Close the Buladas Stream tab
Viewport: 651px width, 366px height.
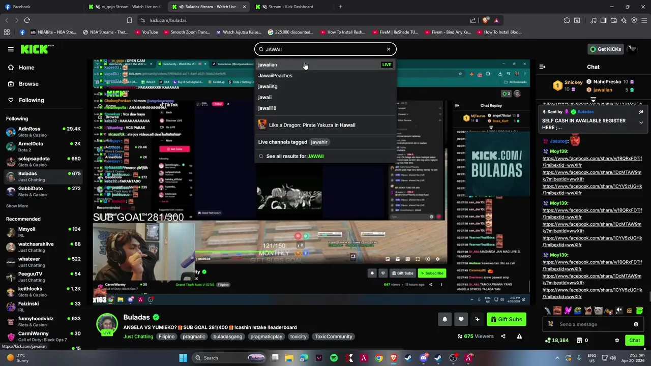point(244,7)
